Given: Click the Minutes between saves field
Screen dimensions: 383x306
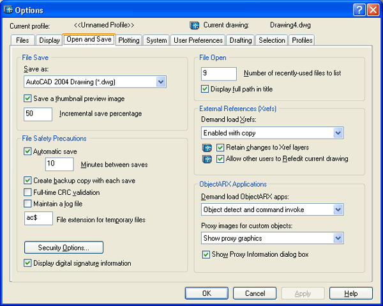Looking at the screenshot, I should tap(59, 164).
